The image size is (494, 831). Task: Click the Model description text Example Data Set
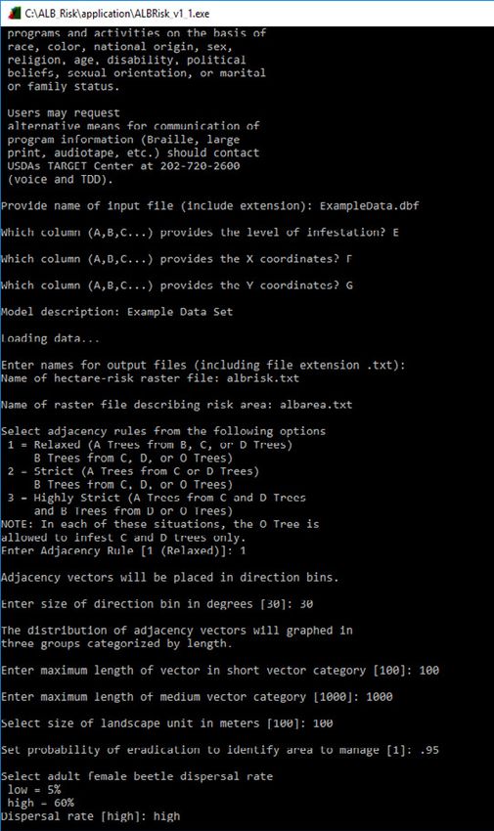coord(180,312)
